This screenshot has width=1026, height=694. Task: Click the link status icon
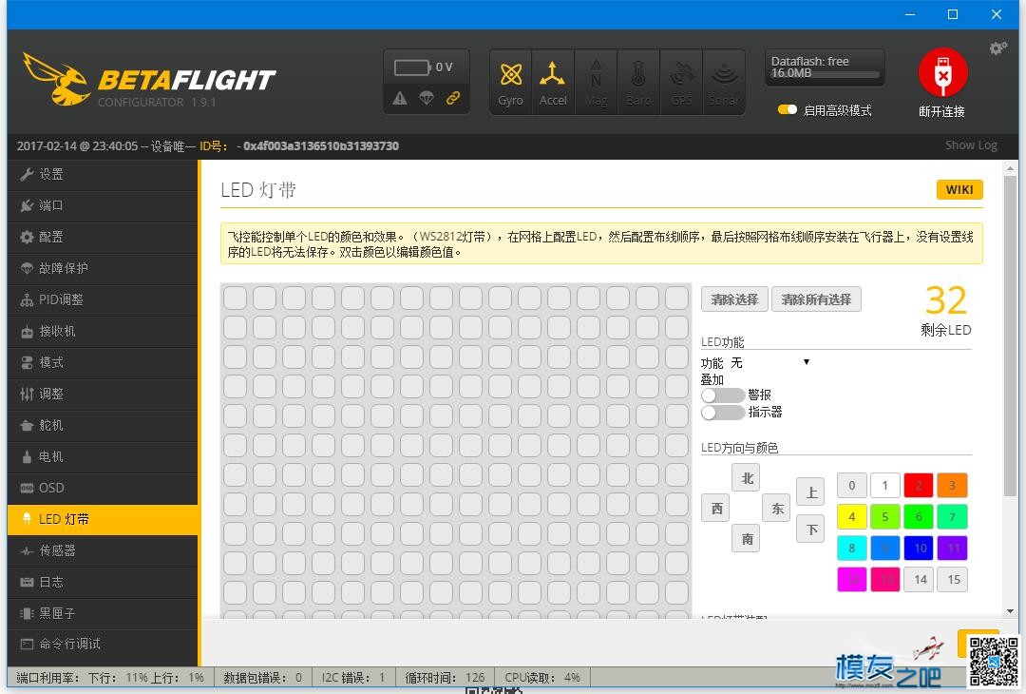tap(453, 98)
